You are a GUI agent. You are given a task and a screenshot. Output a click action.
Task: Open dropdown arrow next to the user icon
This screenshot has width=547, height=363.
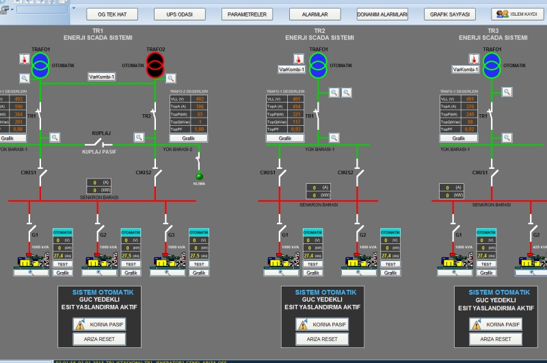point(12,10)
